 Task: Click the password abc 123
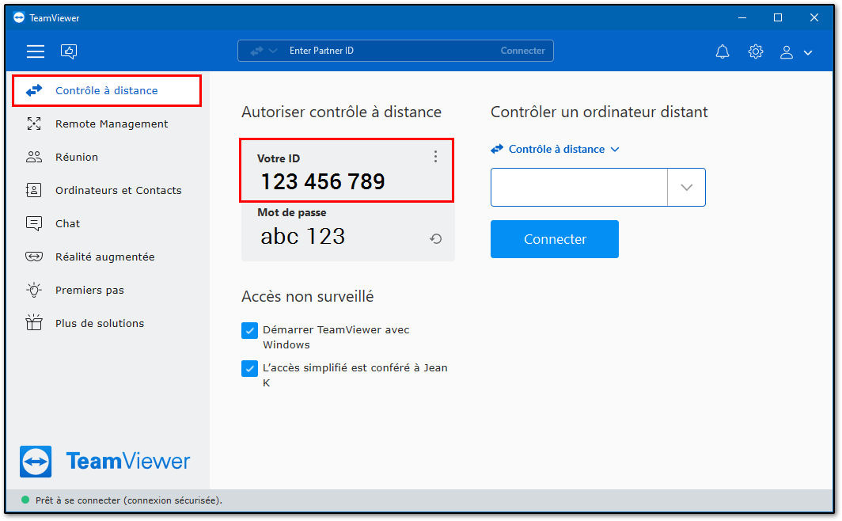[x=303, y=236]
